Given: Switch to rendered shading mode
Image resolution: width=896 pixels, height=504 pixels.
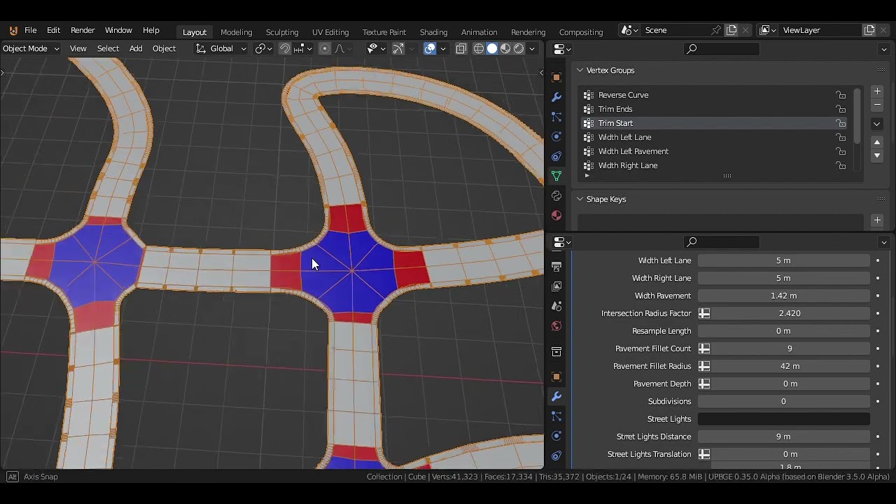Looking at the screenshot, I should tap(519, 48).
